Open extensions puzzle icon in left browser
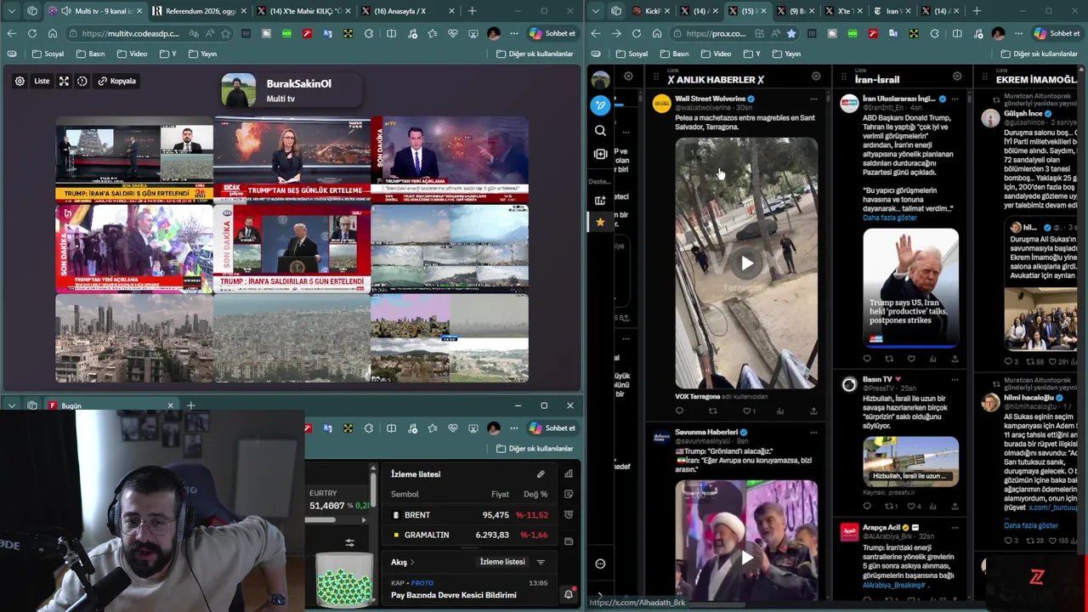The image size is (1088, 612). coord(368,33)
